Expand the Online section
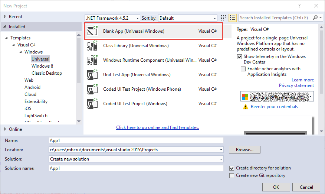This screenshot has width=325, height=194. tap(5, 129)
